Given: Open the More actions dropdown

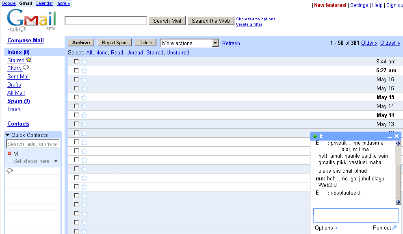Looking at the screenshot, I should 189,43.
